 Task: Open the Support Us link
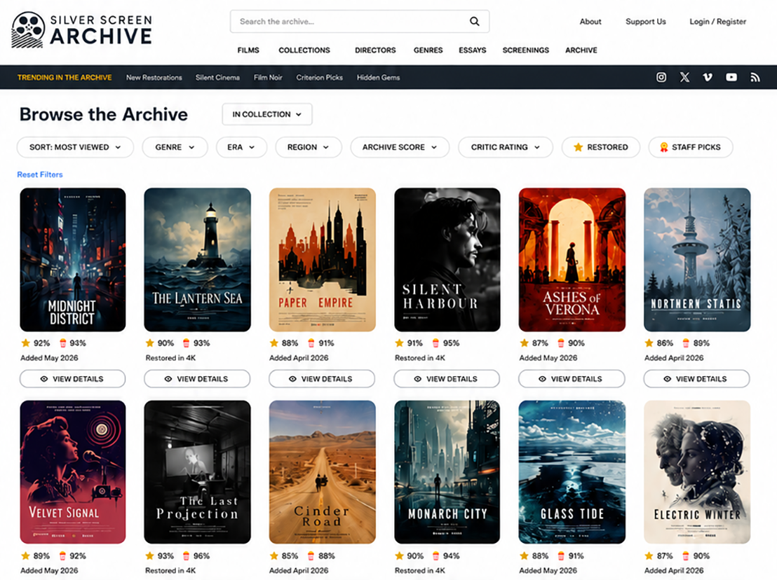[646, 21]
